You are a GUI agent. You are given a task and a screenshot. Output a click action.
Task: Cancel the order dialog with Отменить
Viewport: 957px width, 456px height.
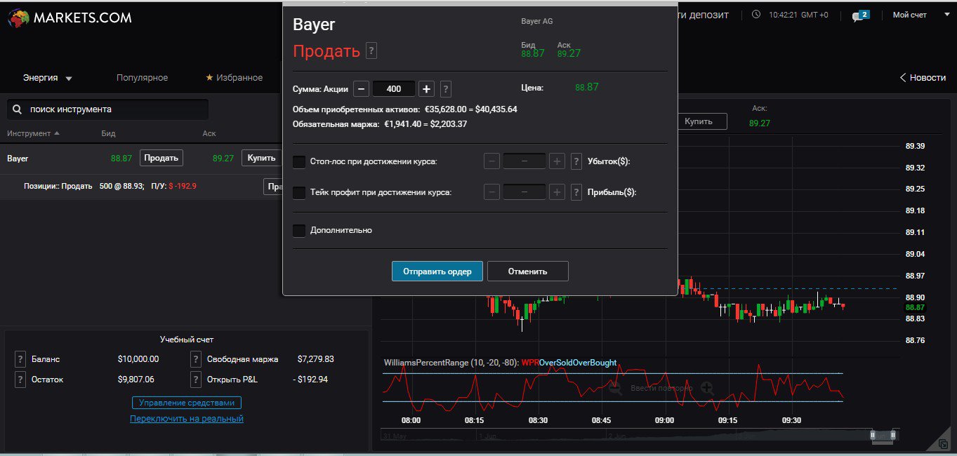click(527, 271)
